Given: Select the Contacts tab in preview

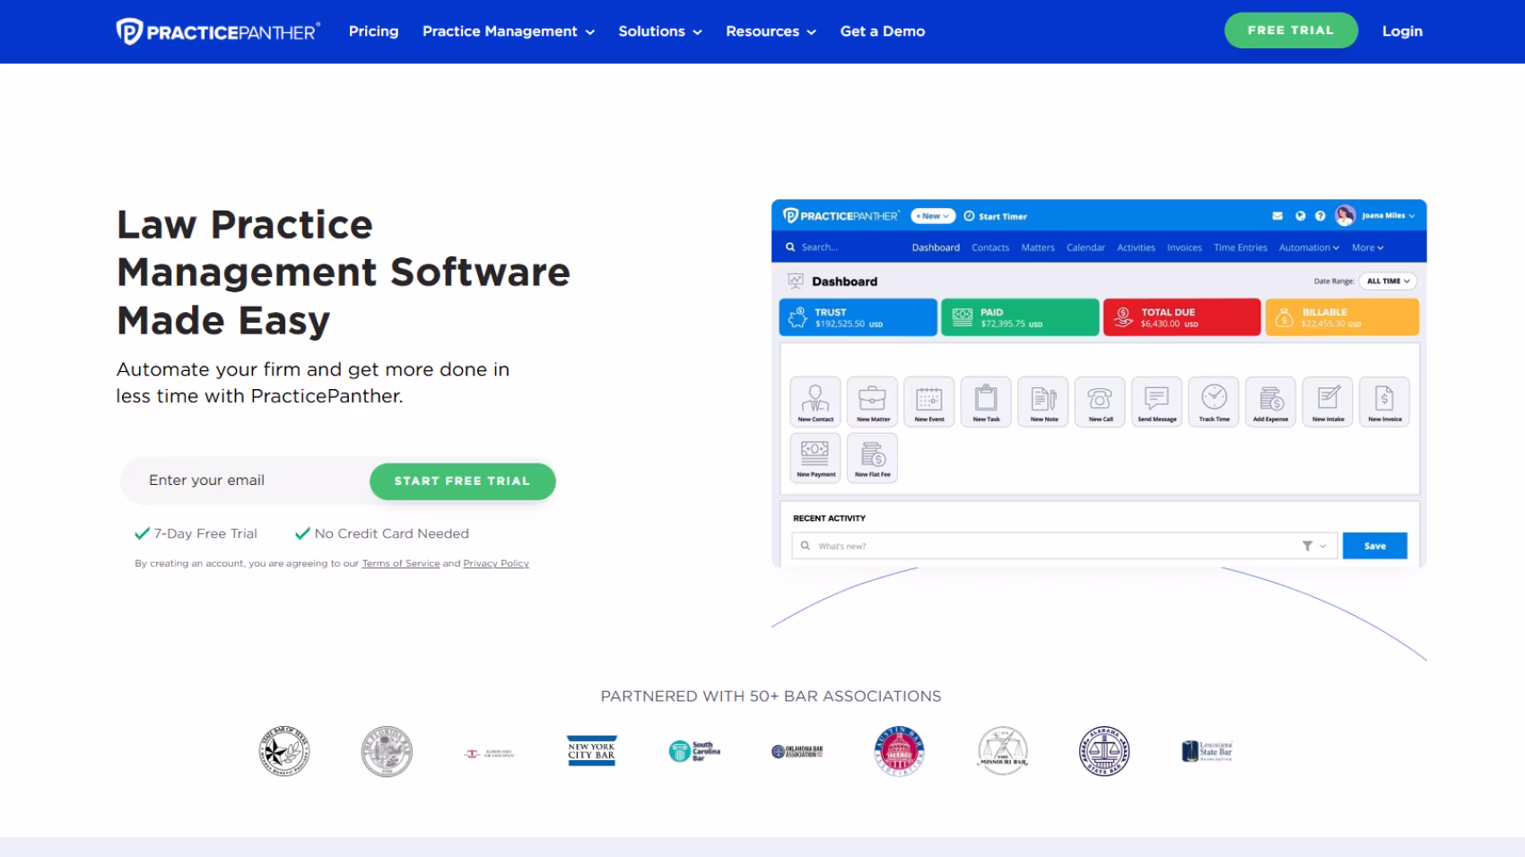Looking at the screenshot, I should 990,247.
